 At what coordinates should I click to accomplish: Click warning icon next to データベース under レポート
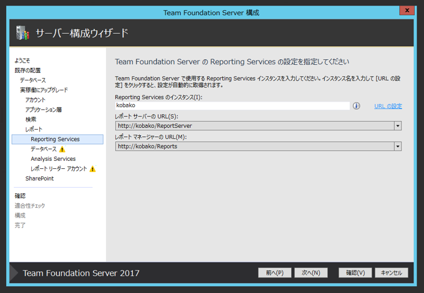coord(62,149)
